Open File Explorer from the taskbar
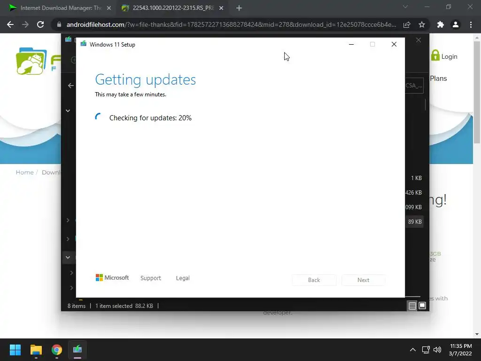The image size is (481, 361). pyautogui.click(x=36, y=350)
